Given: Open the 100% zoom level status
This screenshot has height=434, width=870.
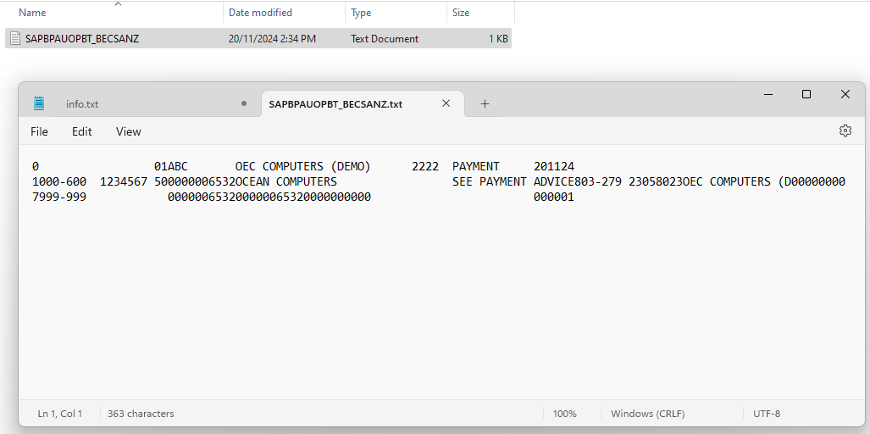Looking at the screenshot, I should click(565, 414).
